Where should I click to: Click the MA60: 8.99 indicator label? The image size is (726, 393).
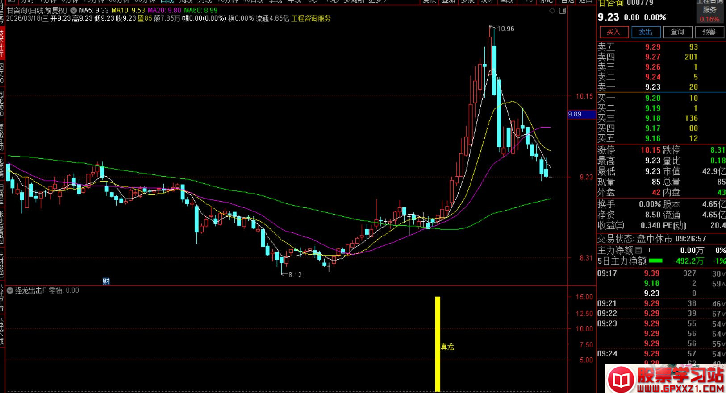tap(201, 10)
